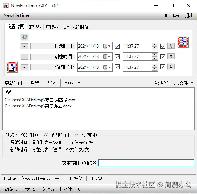The height and width of the screenshot is (194, 197).
Task: Increase the 修改时间 time with the up spinner
Action: [x=154, y=45]
